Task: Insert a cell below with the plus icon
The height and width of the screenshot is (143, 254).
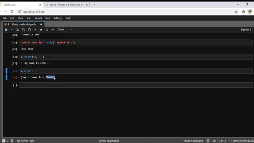Action: click(12, 30)
